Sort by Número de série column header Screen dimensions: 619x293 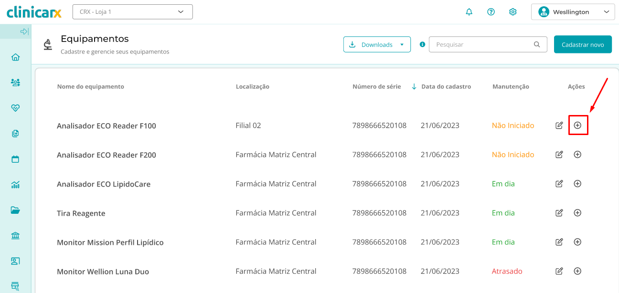(x=376, y=86)
